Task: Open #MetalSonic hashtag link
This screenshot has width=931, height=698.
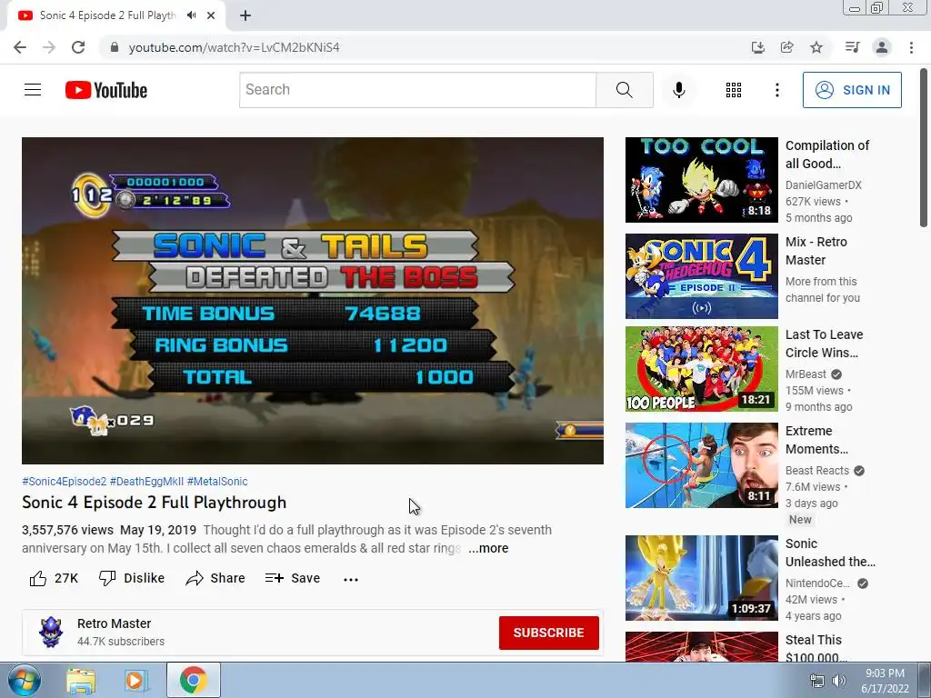Action: point(217,482)
